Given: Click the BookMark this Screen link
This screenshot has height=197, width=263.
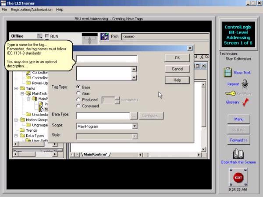Looking at the screenshot, I should [238, 162].
